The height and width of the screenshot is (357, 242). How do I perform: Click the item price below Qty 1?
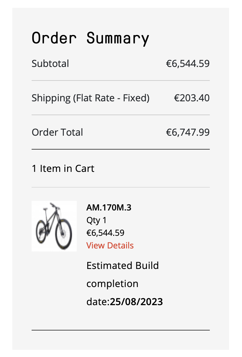[x=105, y=233]
